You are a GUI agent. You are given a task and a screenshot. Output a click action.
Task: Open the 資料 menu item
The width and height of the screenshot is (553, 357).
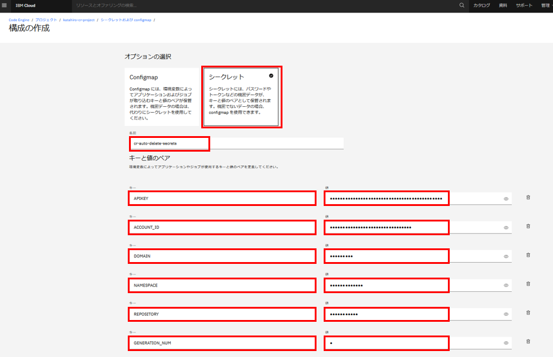[x=503, y=5]
